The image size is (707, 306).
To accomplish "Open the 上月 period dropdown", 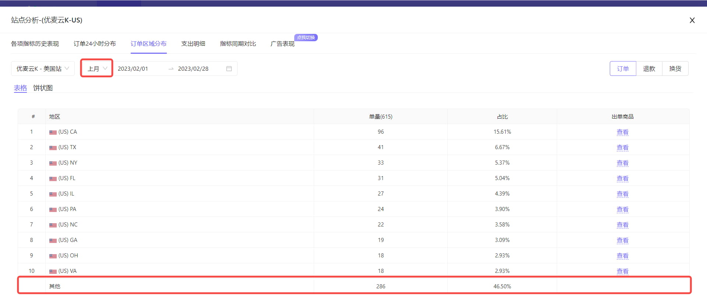I will 97,68.
